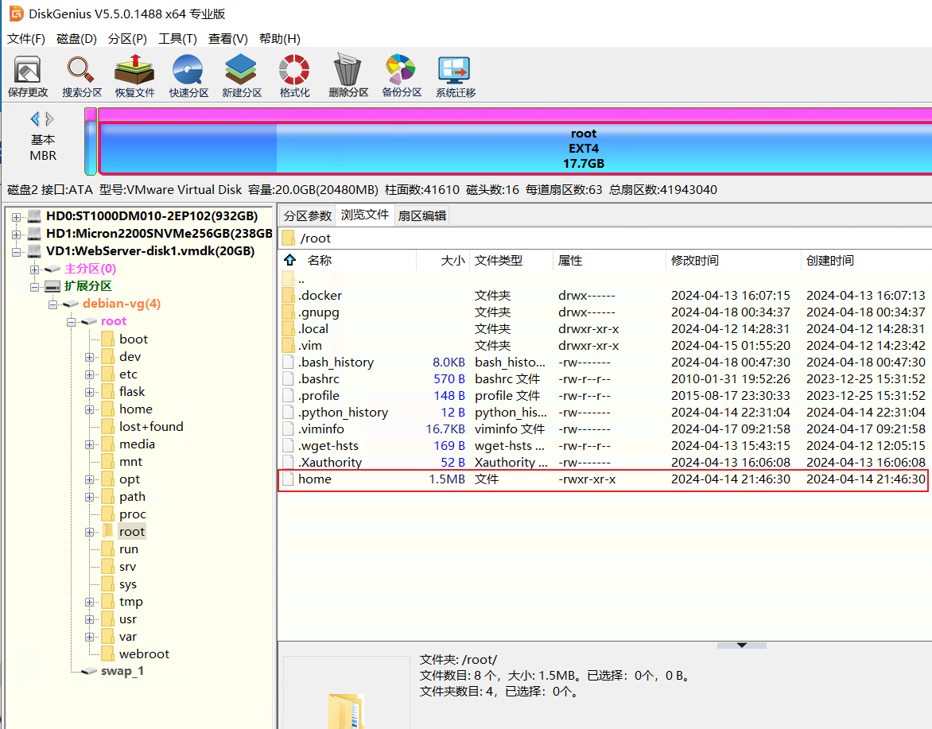The width and height of the screenshot is (932, 729).
Task: Click the .bash_history file icon
Action: [289, 363]
